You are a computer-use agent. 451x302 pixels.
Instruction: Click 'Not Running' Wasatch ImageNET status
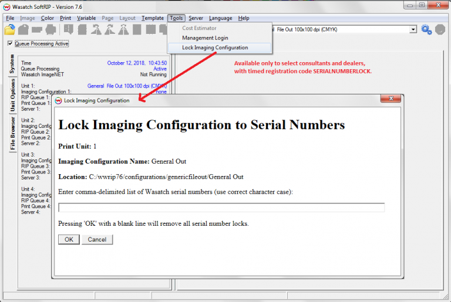pyautogui.click(x=153, y=74)
